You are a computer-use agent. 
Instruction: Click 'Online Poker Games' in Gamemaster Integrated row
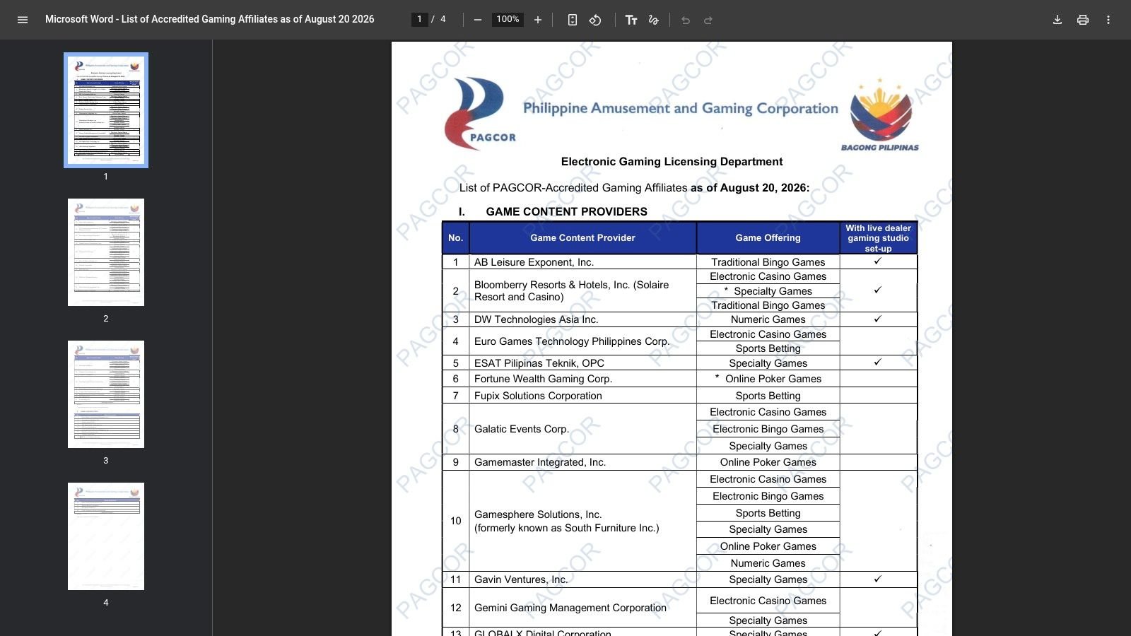point(768,462)
